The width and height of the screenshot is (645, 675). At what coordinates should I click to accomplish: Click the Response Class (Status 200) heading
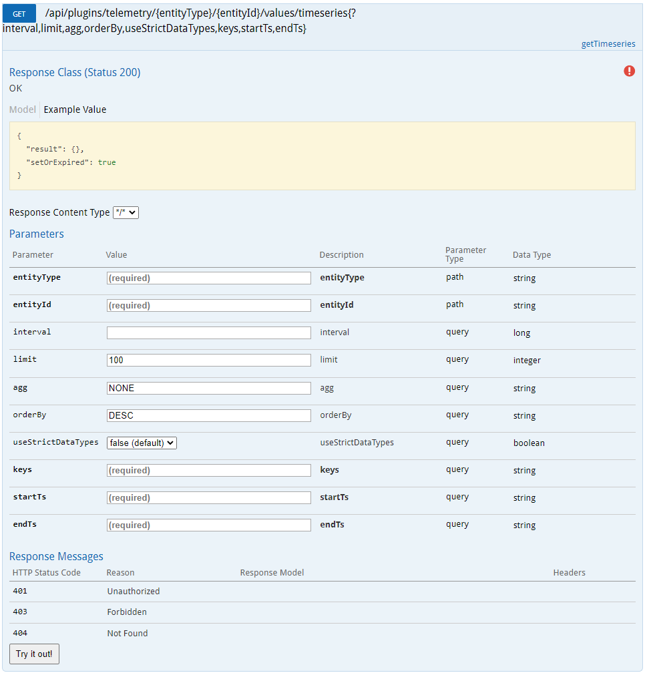(75, 72)
